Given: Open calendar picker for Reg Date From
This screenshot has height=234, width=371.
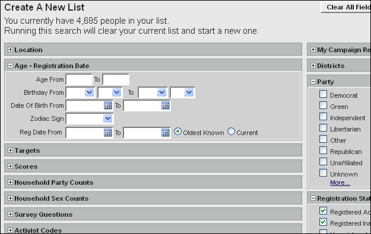Looking at the screenshot, I should (x=107, y=133).
